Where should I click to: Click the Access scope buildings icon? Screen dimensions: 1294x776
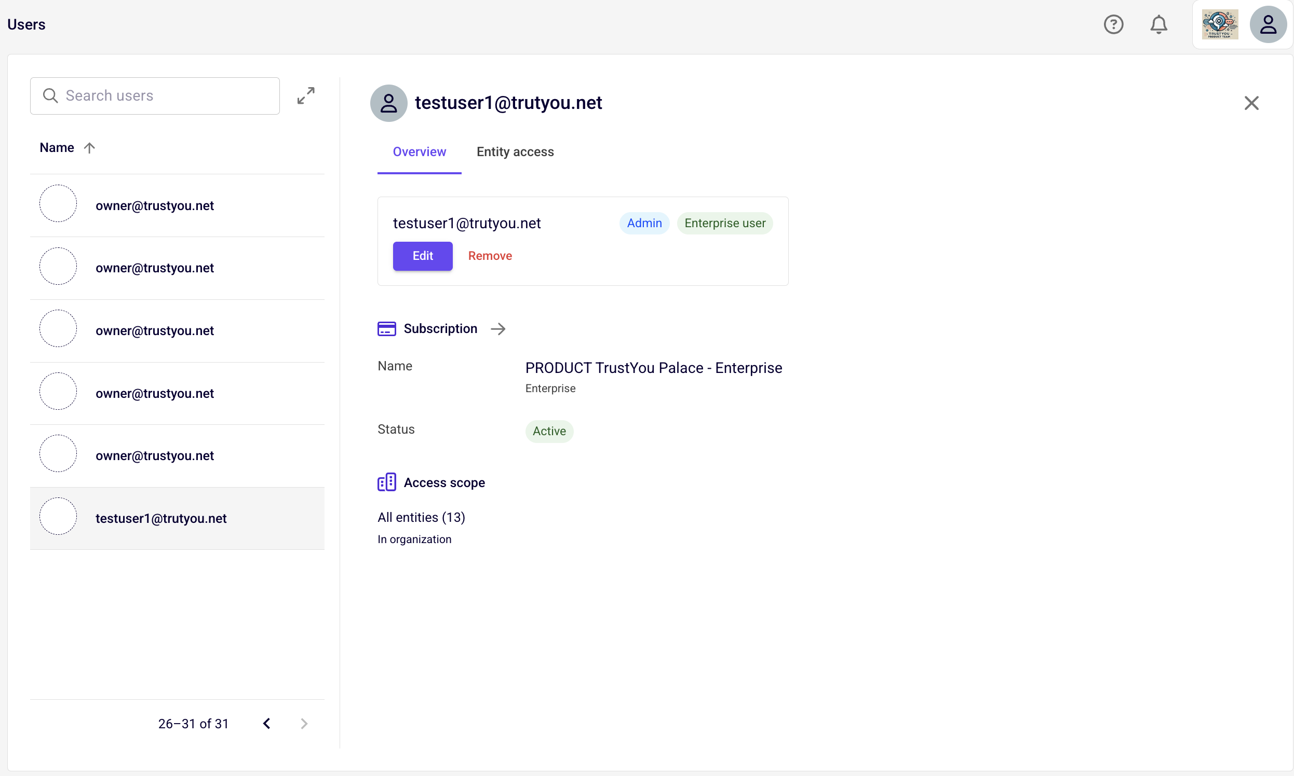tap(387, 482)
